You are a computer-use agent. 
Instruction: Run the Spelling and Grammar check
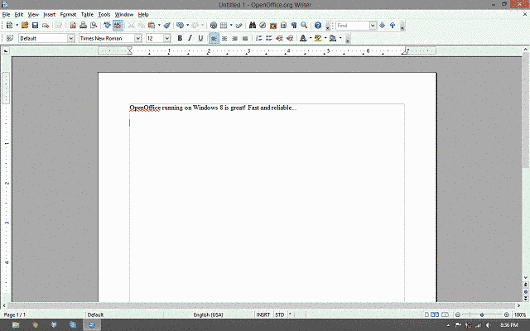(107, 26)
